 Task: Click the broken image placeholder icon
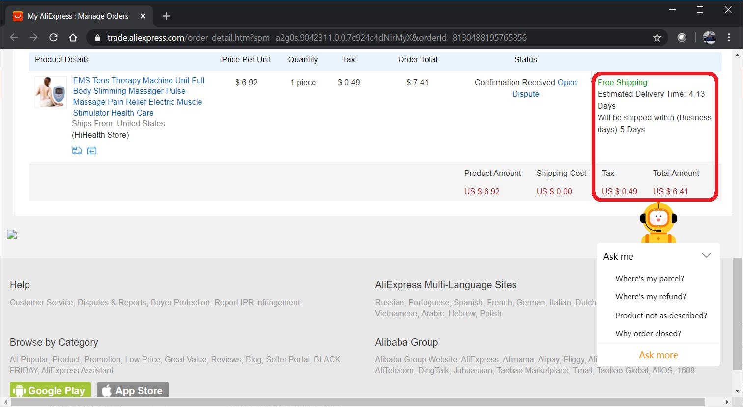point(12,234)
